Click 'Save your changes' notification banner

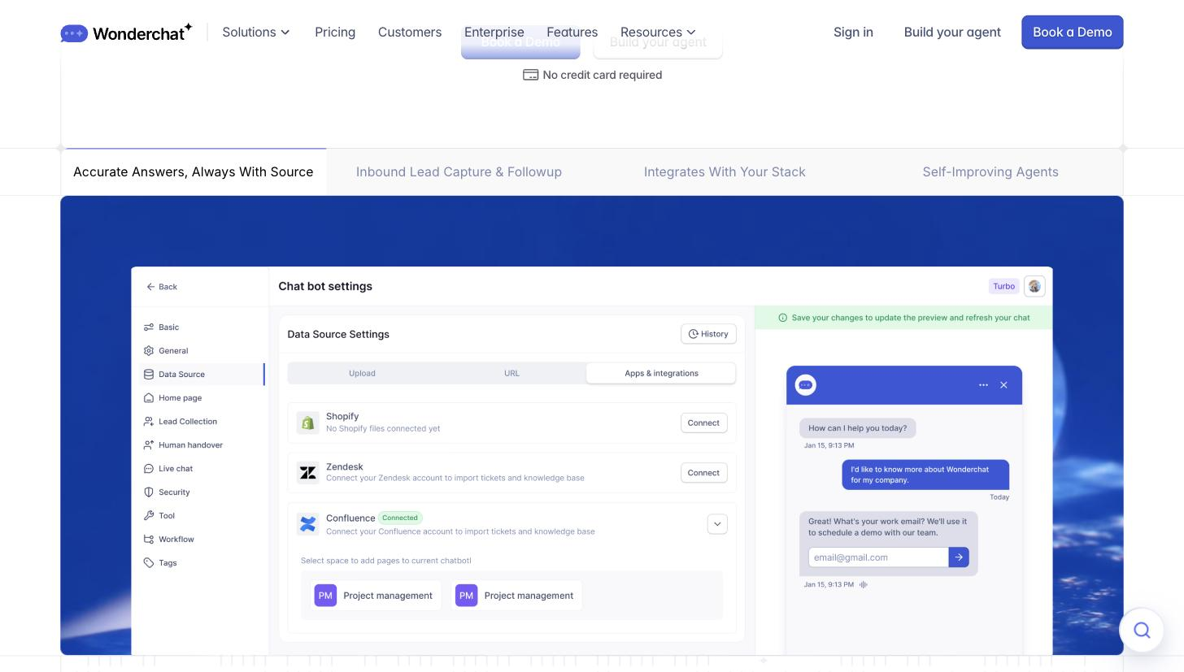tap(903, 318)
